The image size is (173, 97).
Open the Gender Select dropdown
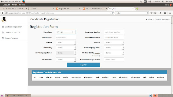[x=66, y=43]
